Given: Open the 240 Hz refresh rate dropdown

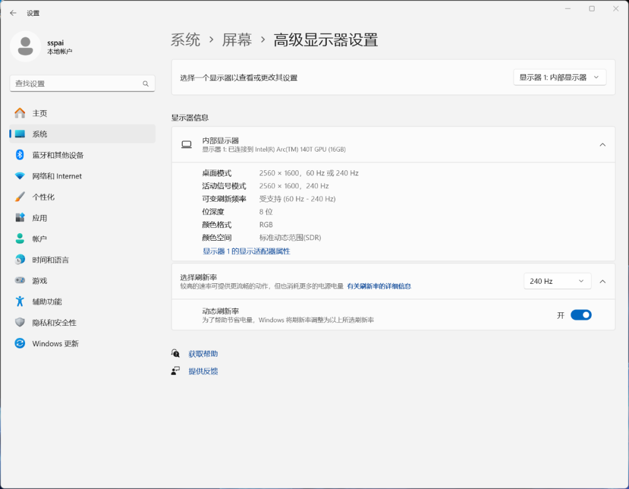Looking at the screenshot, I should [x=557, y=281].
